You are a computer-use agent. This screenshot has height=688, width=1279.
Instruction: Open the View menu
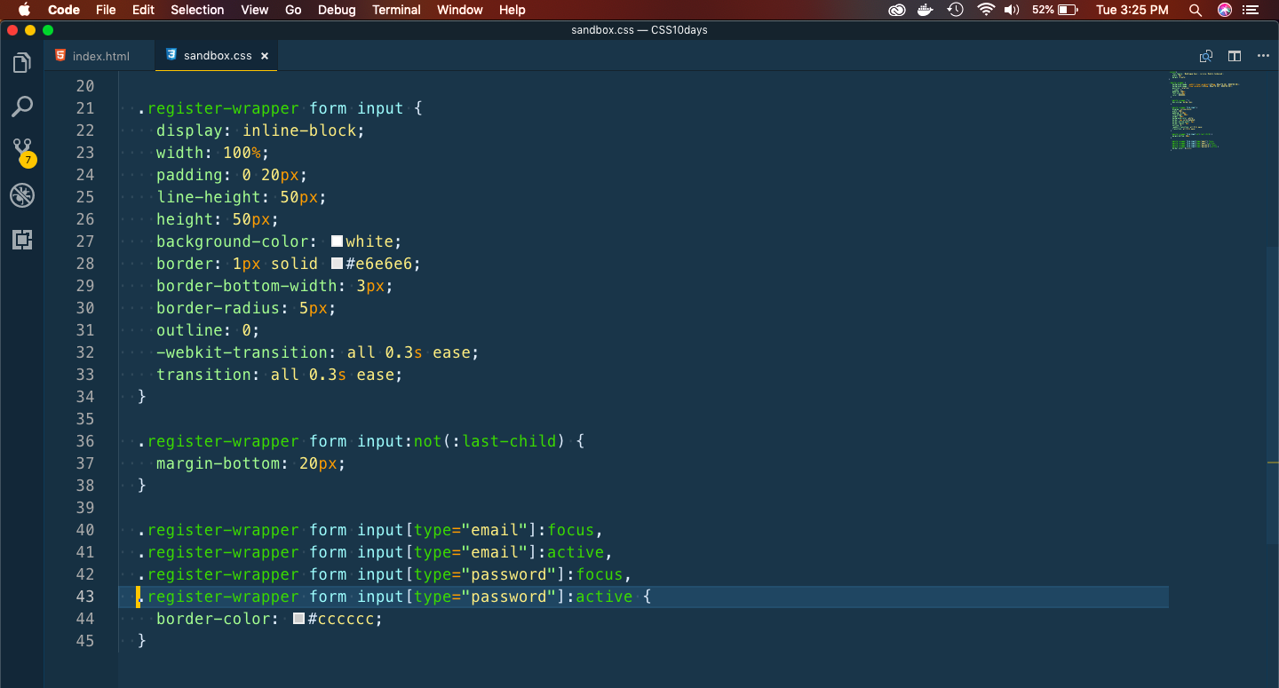(x=255, y=10)
